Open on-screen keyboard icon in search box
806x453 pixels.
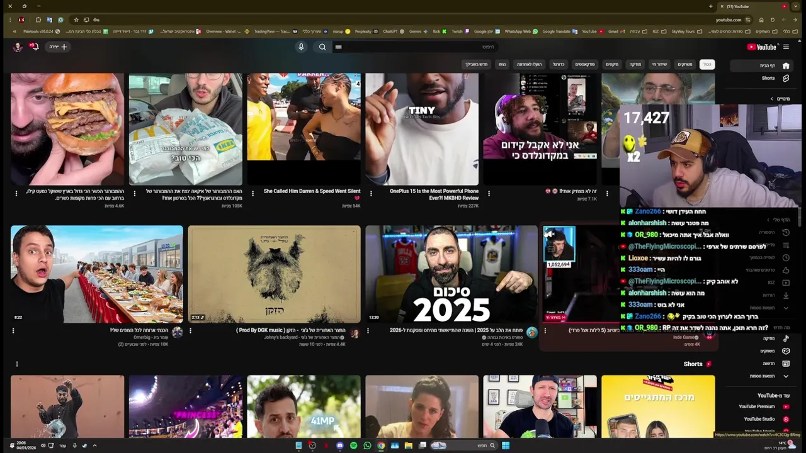pyautogui.click(x=338, y=47)
